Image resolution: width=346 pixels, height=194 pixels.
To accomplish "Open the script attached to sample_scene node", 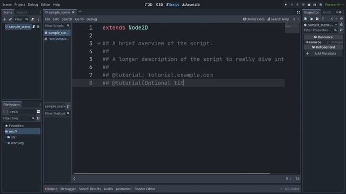I will [x=34, y=26].
